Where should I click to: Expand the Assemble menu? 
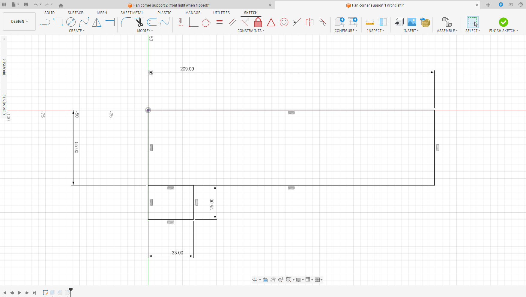(447, 31)
